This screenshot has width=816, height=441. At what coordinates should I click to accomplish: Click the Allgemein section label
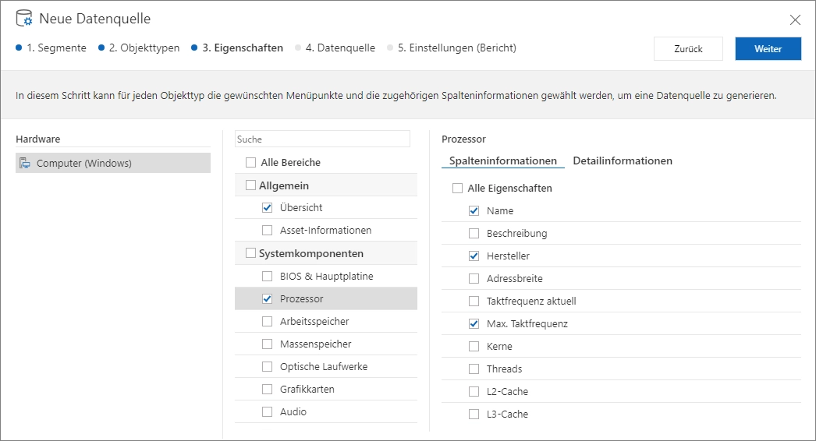pyautogui.click(x=284, y=185)
